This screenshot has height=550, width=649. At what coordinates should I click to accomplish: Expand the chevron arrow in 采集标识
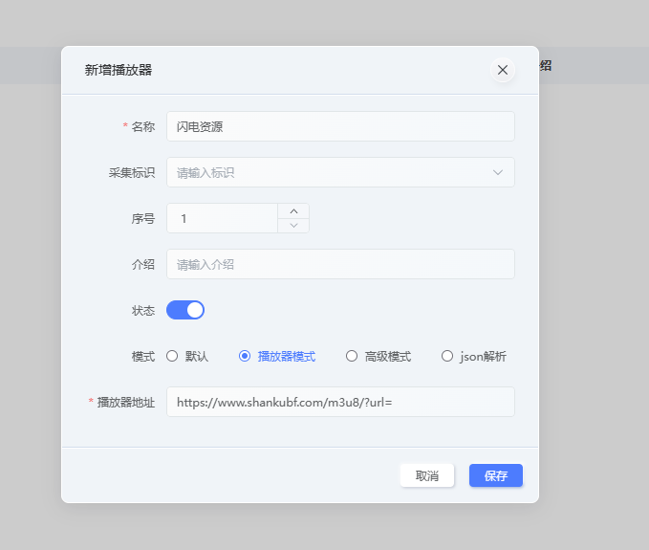tap(498, 172)
